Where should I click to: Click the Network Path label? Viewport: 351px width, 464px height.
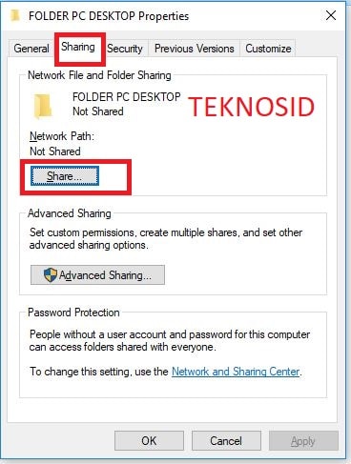pos(62,136)
